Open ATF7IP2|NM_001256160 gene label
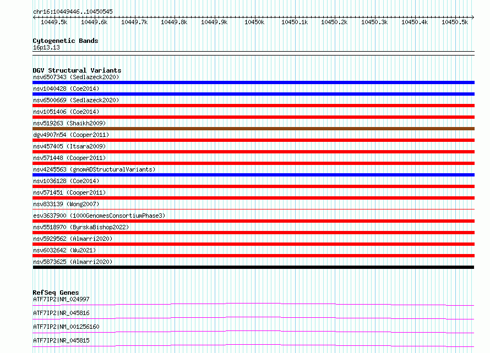This screenshot has height=353, width=490. (x=66, y=327)
